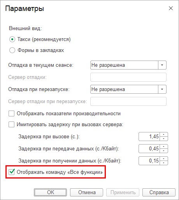Screen dimensions: 179x200
Task: Uncheck Отображать команду «Все функции»
Action: 11,172
